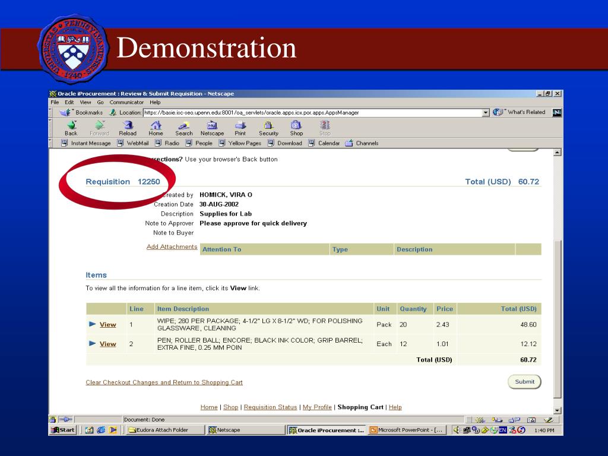Screen dimensions: 608x456
Task: Click the Stop toolbar icon
Action: coord(325,128)
